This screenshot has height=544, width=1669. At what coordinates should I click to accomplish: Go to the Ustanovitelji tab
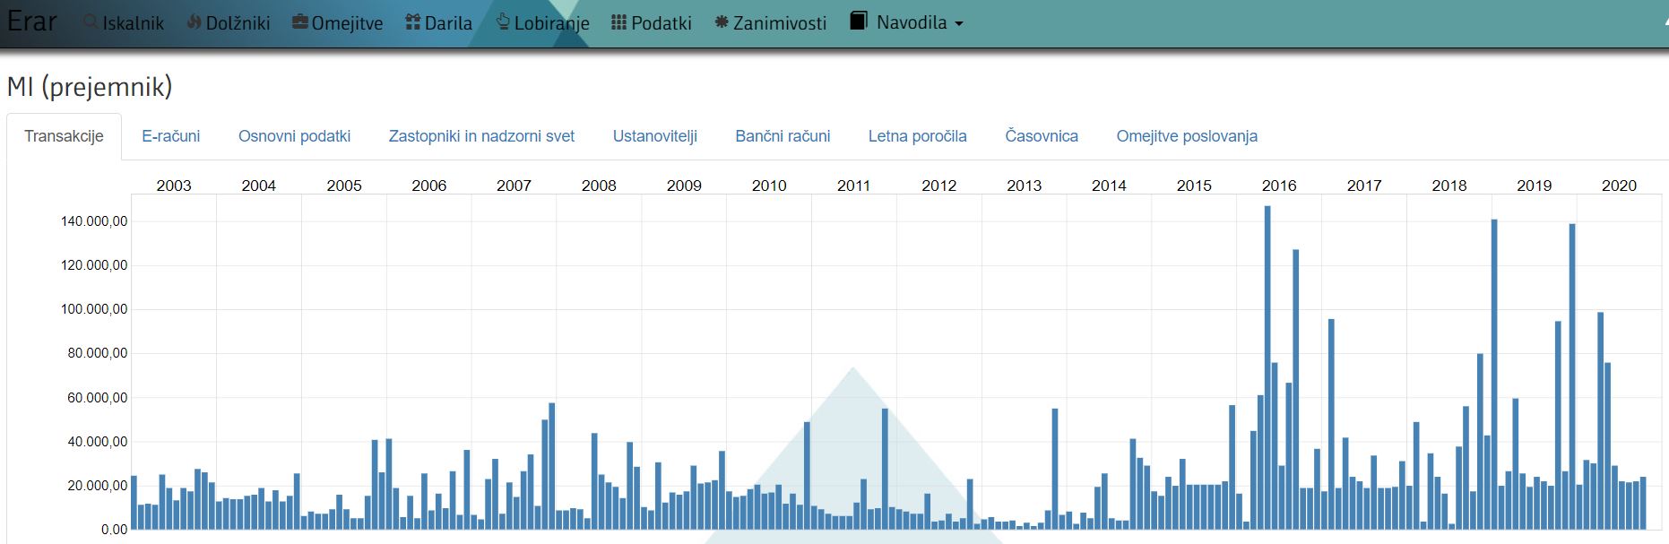[x=654, y=136]
